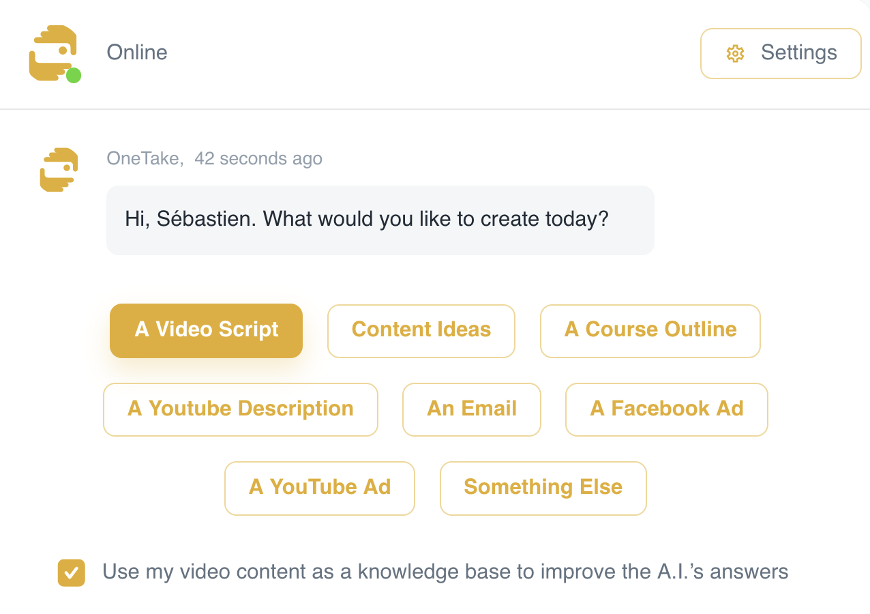The width and height of the screenshot is (870, 614).
Task: Pick A Course Outline
Action: point(650,330)
